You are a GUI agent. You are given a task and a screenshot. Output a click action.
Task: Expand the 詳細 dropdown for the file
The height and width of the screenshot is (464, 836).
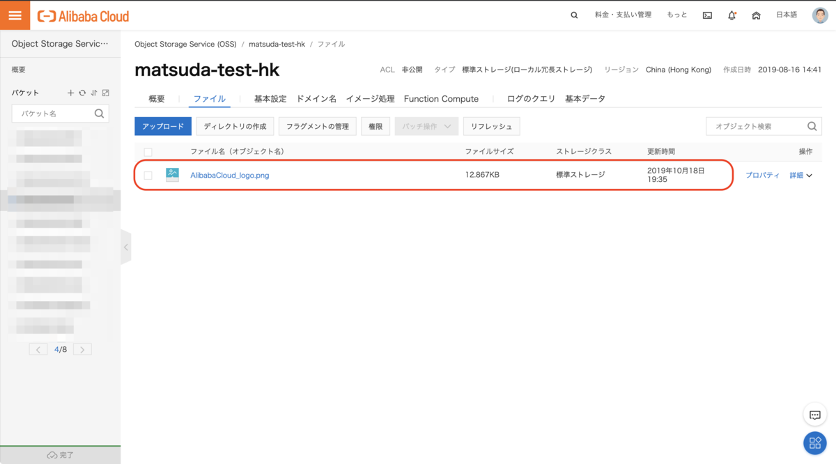coord(800,176)
